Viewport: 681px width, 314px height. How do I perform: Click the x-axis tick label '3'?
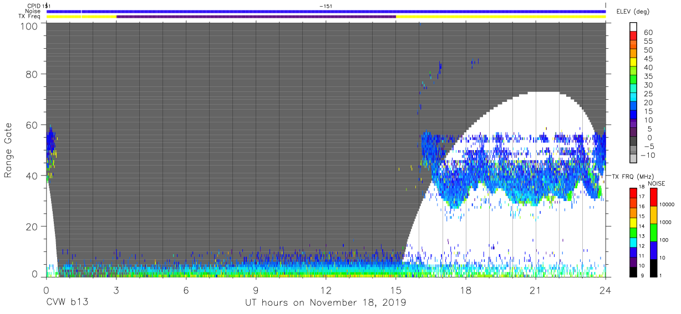click(x=116, y=291)
